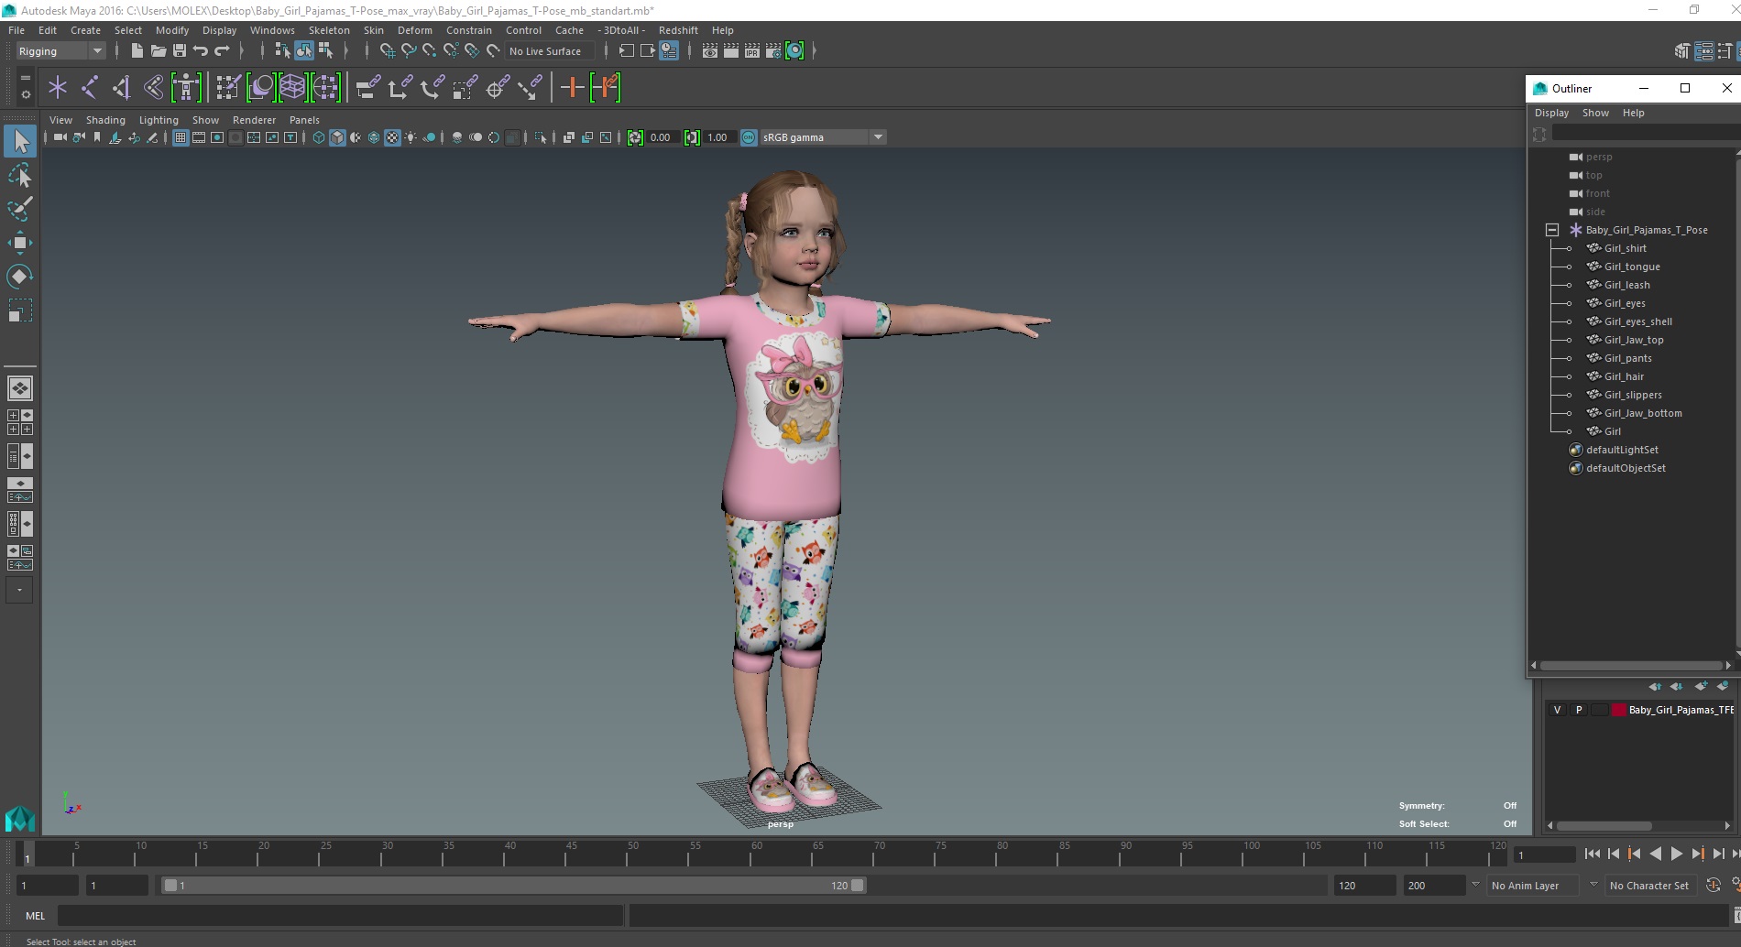Click the No Live Surface field
The height and width of the screenshot is (947, 1741).
pos(549,51)
